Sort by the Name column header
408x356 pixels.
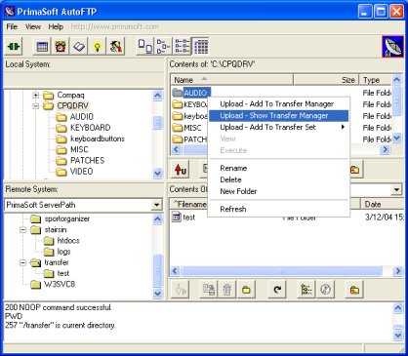coord(231,80)
